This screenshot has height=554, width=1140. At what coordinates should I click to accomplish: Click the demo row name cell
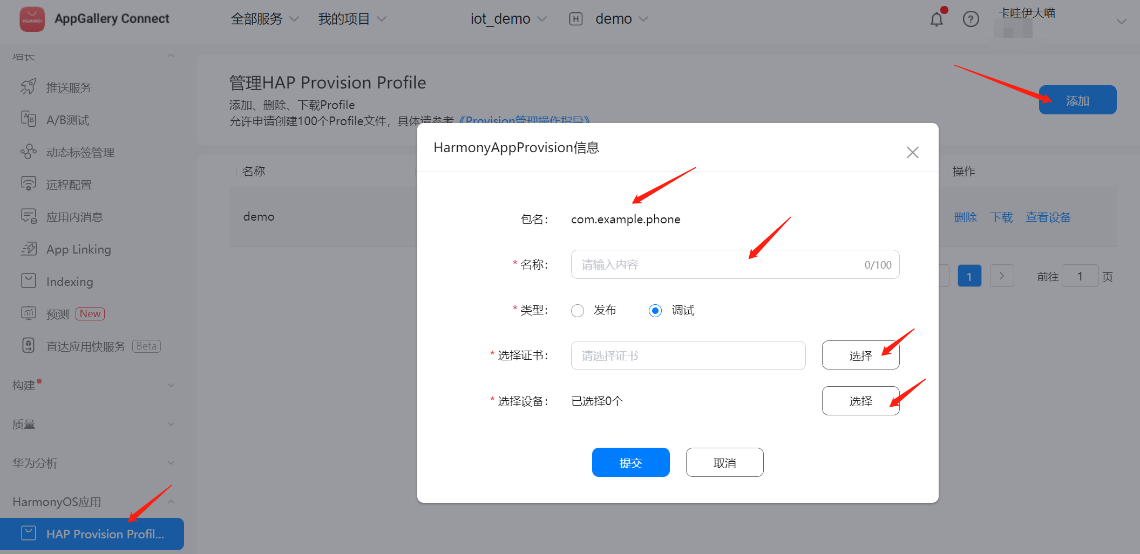tap(259, 216)
